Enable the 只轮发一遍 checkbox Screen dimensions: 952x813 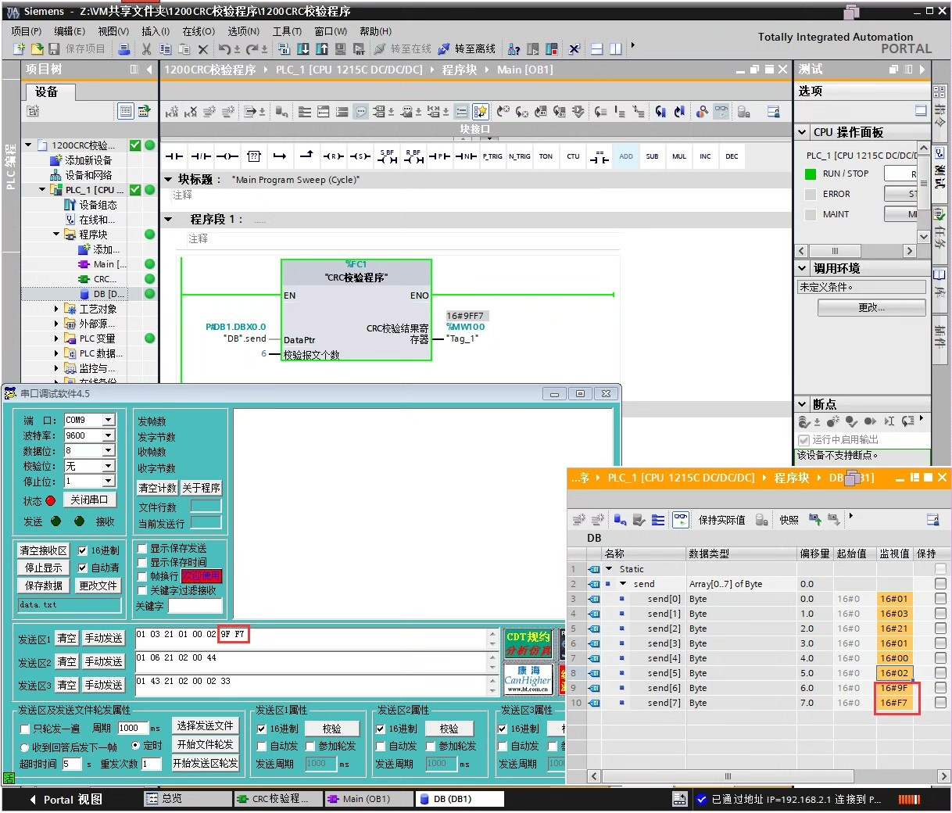[24, 729]
